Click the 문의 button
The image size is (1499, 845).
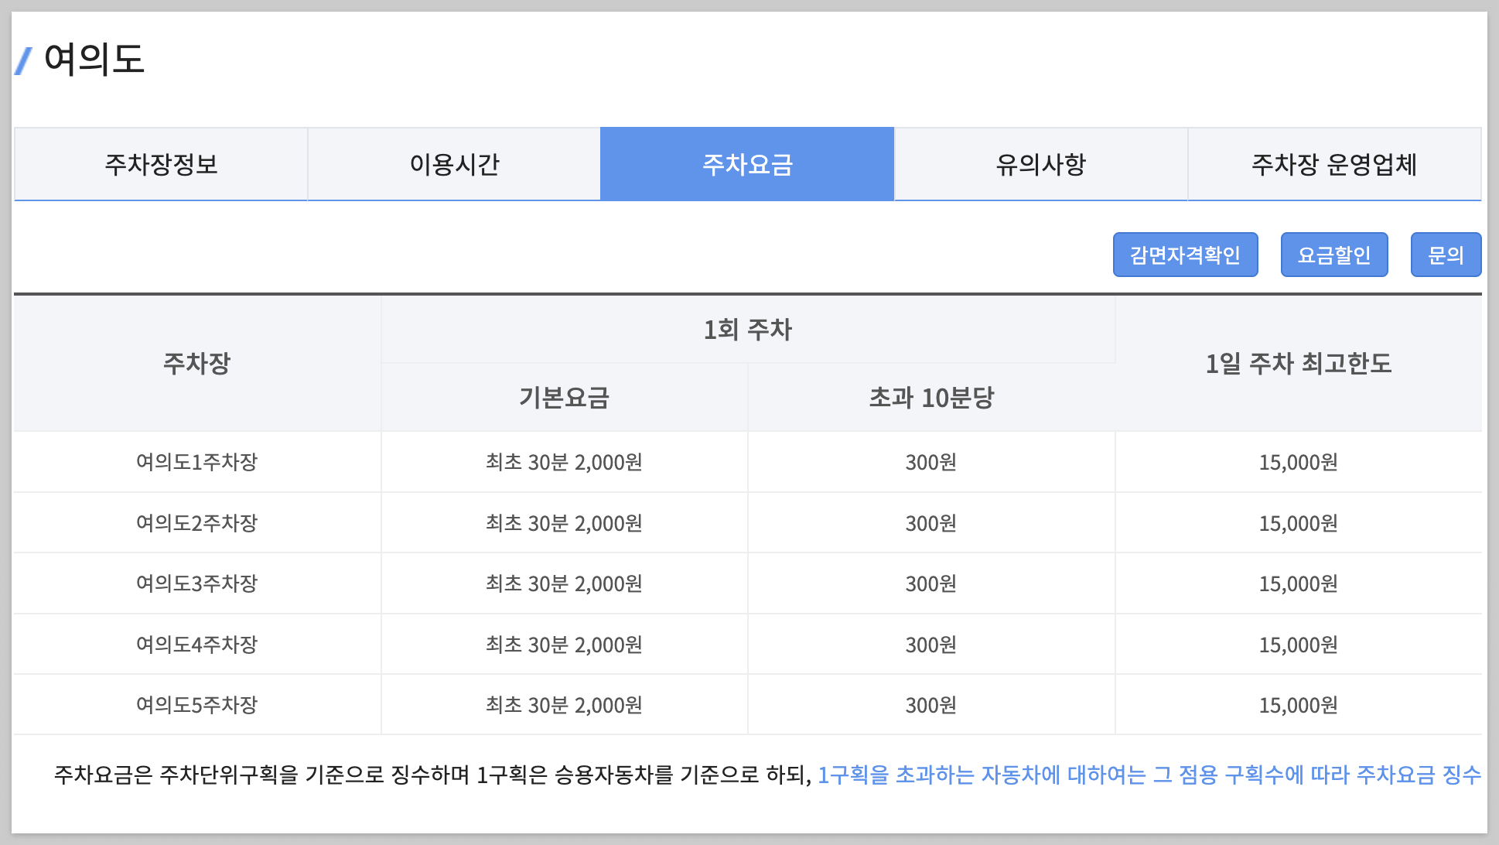click(x=1445, y=255)
